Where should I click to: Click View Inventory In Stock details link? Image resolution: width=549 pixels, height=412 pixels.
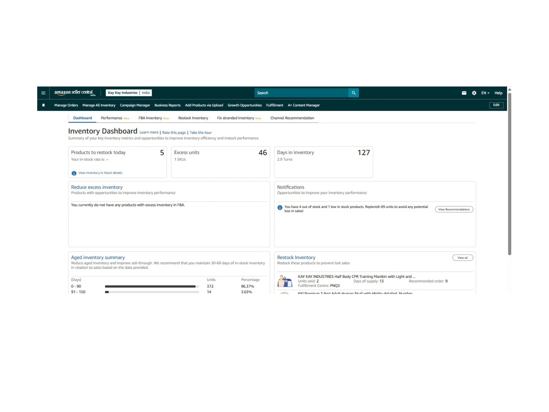[x=100, y=173]
